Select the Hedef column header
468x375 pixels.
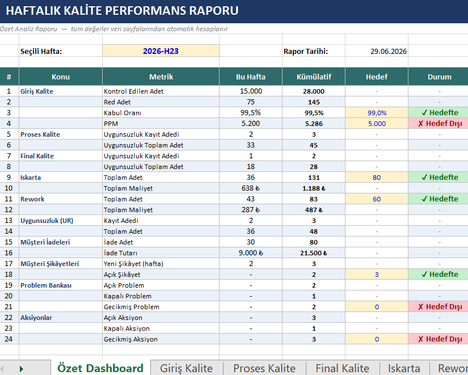coord(377,77)
